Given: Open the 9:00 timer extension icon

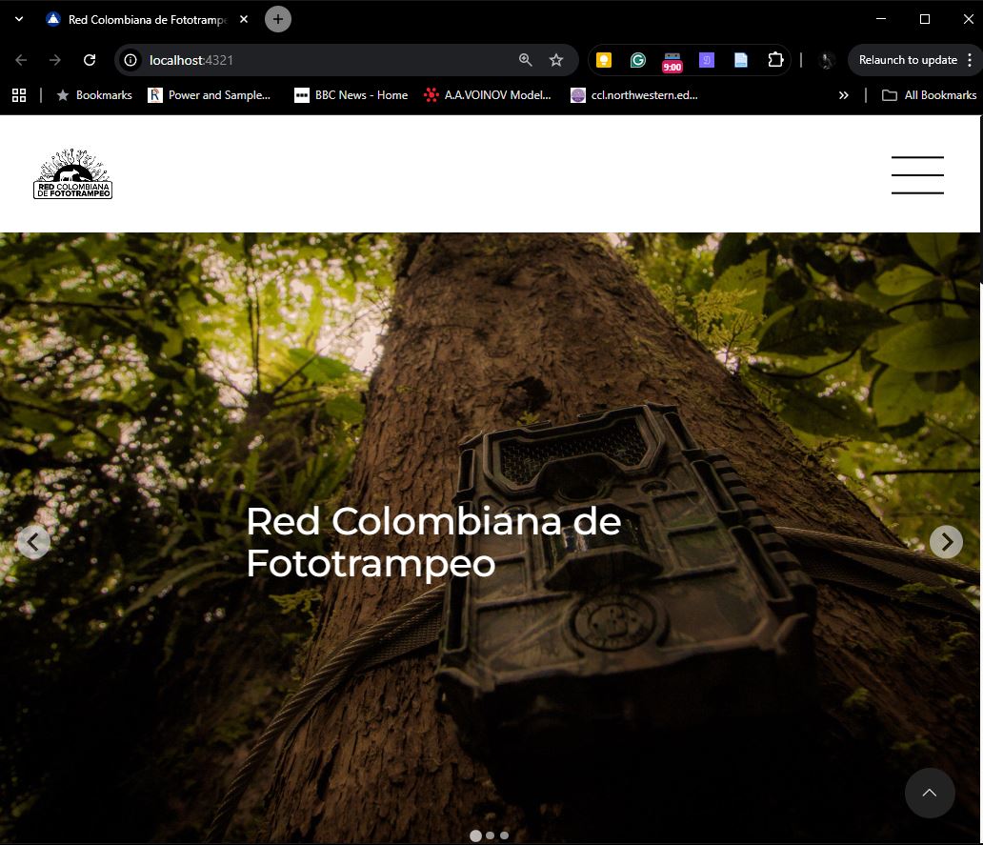Looking at the screenshot, I should [x=672, y=62].
